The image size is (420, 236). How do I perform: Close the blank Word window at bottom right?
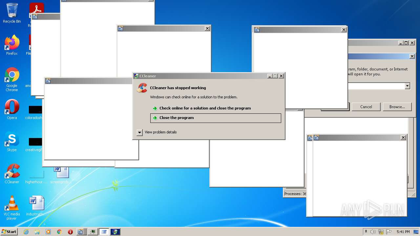tap(403, 138)
